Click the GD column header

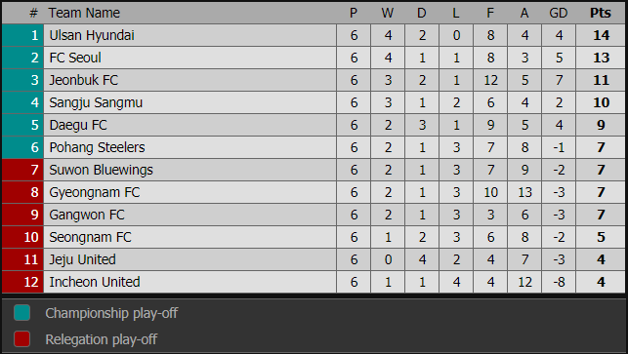point(559,13)
